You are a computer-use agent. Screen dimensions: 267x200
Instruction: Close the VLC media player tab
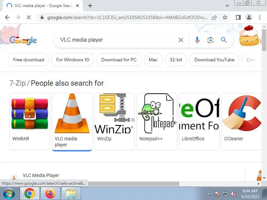coord(77,6)
